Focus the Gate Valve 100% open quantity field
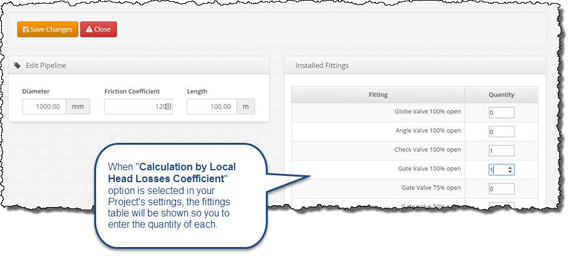The height and width of the screenshot is (257, 571). 497,170
